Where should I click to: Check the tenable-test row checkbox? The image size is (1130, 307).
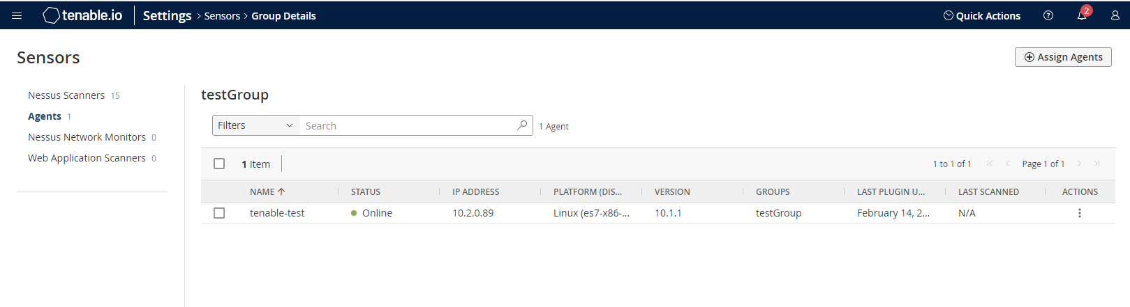coord(219,213)
